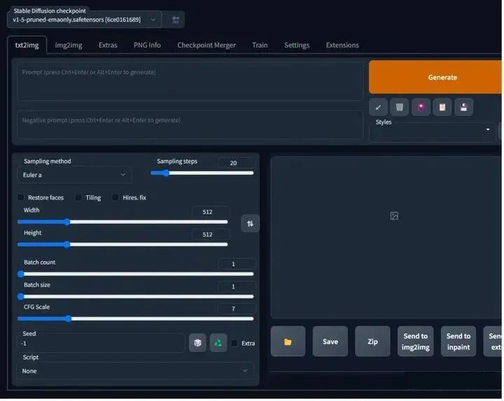Click the trash icon to clear prompt
Image resolution: width=504 pixels, height=401 pixels.
pyautogui.click(x=399, y=107)
